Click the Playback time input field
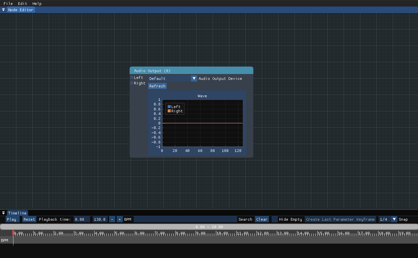Image resolution: width=418 pixels, height=258 pixels. point(82,219)
